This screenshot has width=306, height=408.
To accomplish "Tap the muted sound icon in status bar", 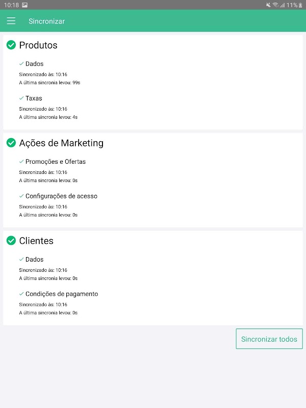I will pyautogui.click(x=268, y=5).
